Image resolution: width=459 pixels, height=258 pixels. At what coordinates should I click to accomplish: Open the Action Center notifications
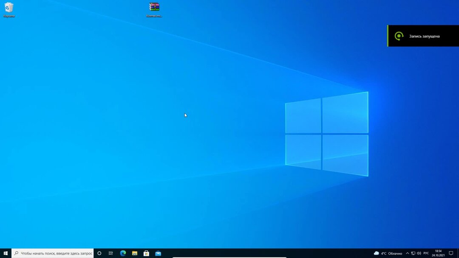coord(452,253)
